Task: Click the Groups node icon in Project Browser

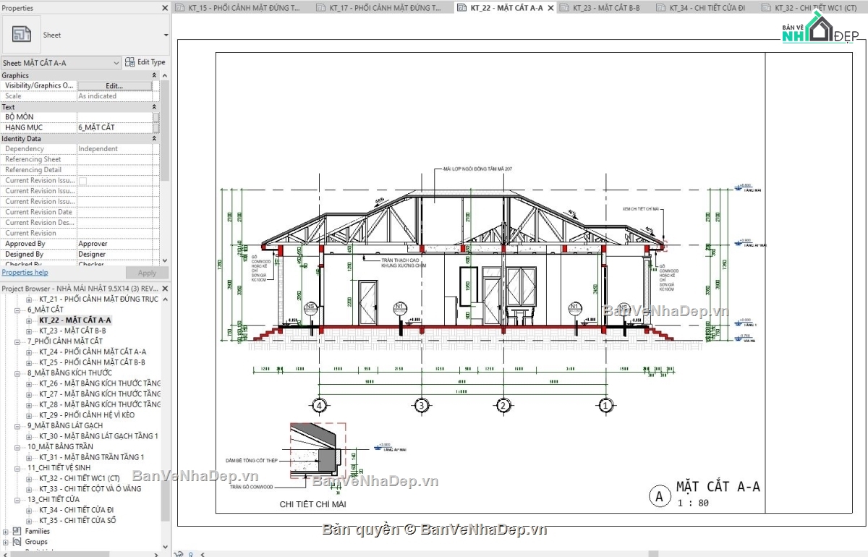Action: click(x=16, y=541)
